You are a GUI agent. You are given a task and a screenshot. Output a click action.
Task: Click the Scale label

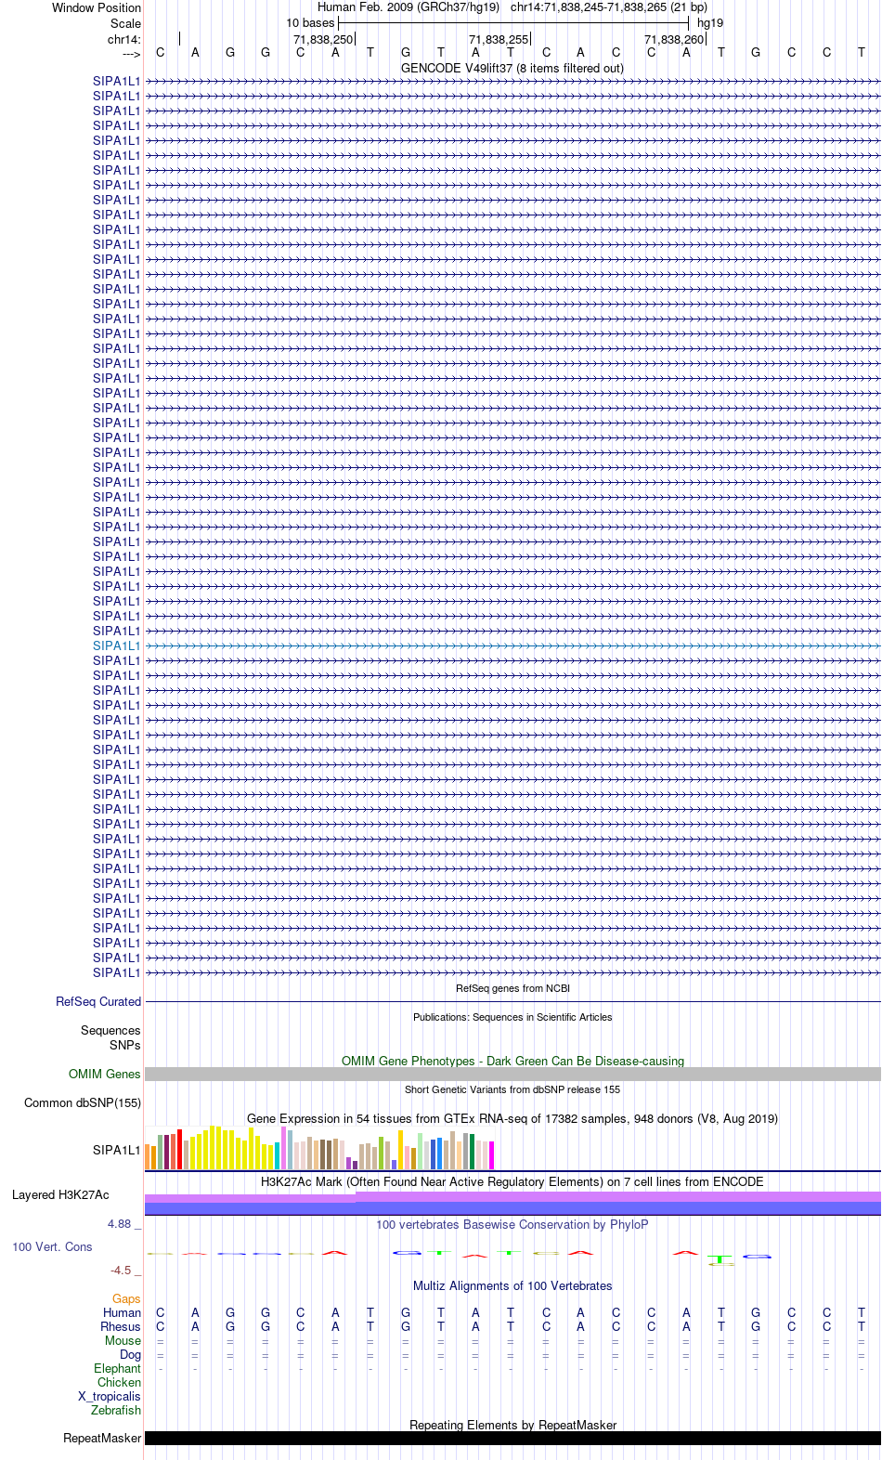125,23
